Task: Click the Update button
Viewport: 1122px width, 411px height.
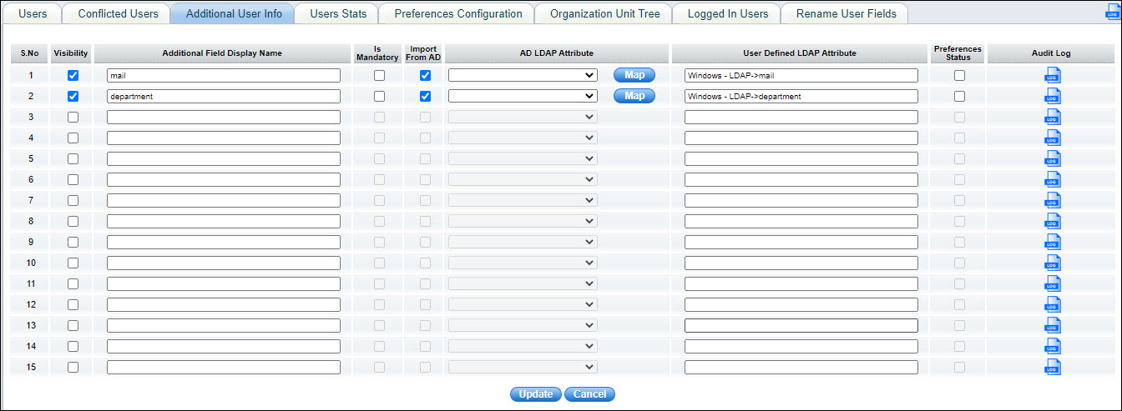Action: tap(535, 393)
